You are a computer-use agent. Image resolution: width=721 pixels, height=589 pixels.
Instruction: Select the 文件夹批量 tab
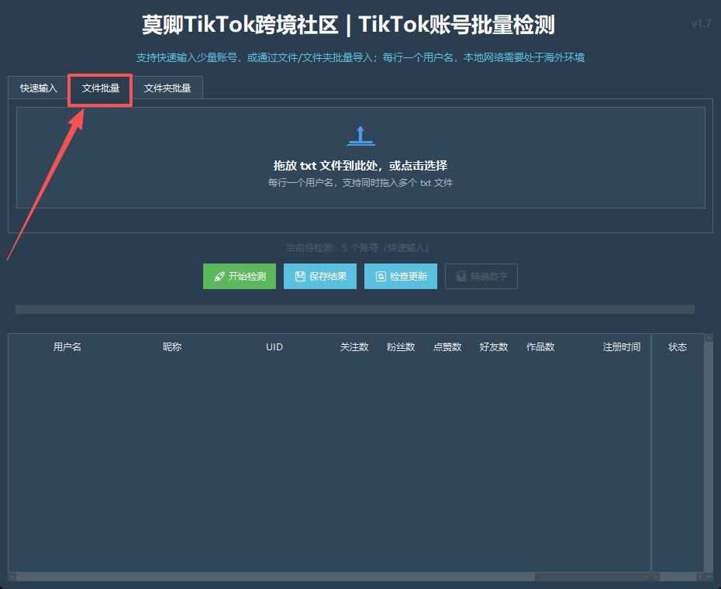point(167,88)
